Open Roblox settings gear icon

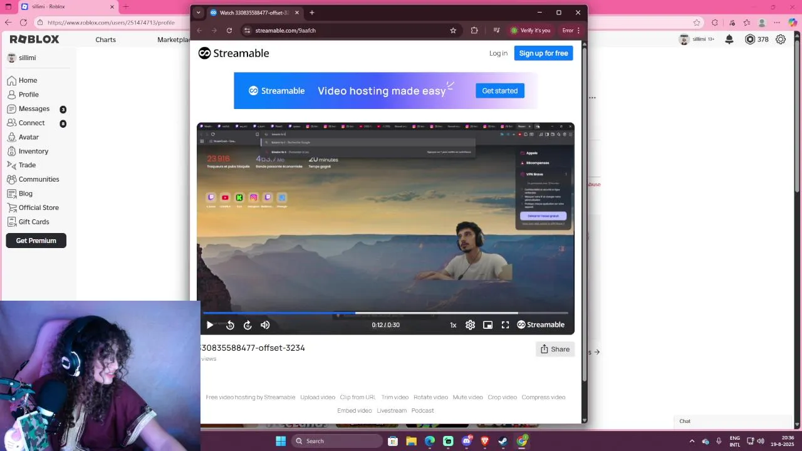[781, 39]
